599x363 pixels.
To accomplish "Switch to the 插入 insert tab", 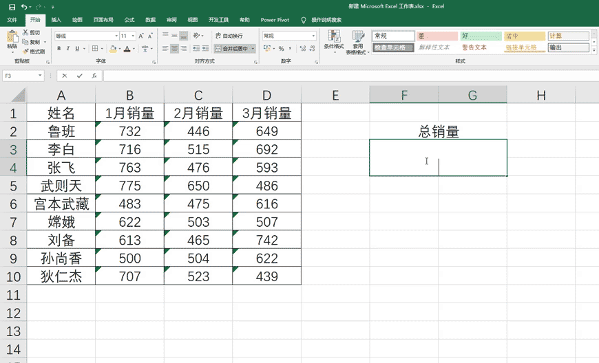I will coord(56,20).
